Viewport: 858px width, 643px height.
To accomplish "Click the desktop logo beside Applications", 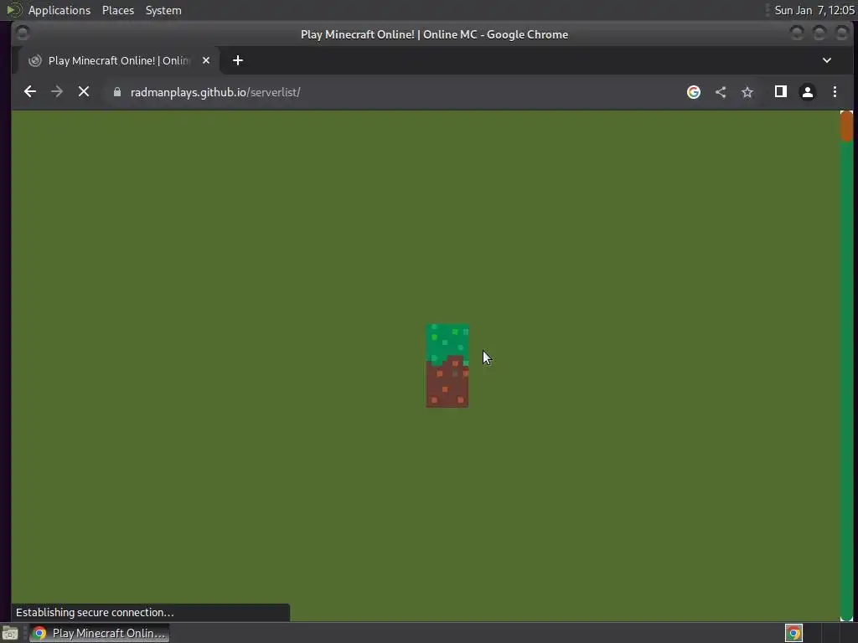I will point(13,10).
